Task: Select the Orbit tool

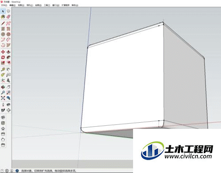Action: click(x=3, y=87)
